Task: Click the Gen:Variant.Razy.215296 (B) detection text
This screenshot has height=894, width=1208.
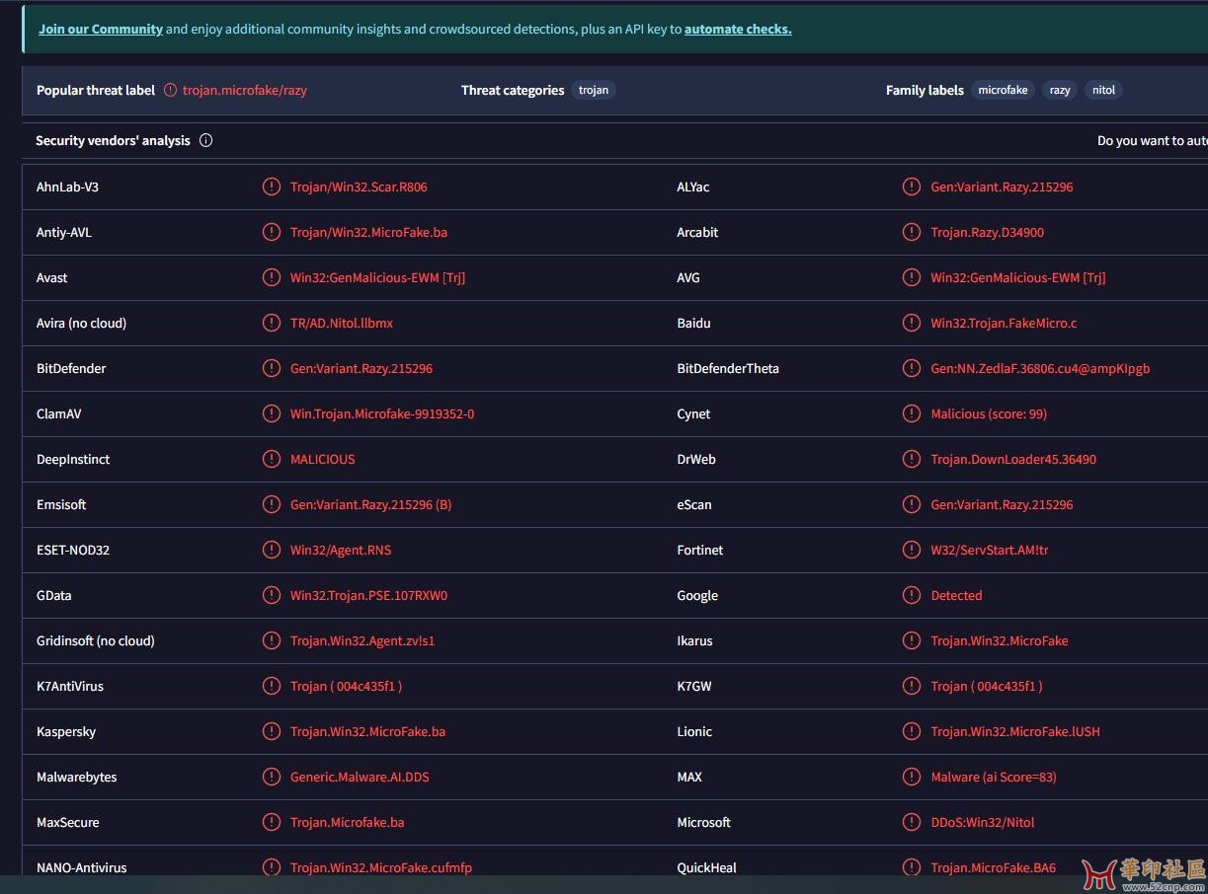Action: coord(370,504)
